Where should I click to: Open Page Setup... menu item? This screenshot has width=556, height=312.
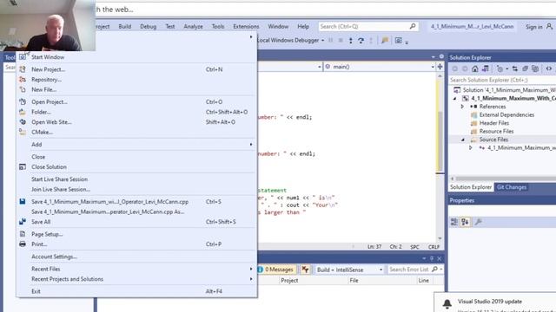click(47, 234)
